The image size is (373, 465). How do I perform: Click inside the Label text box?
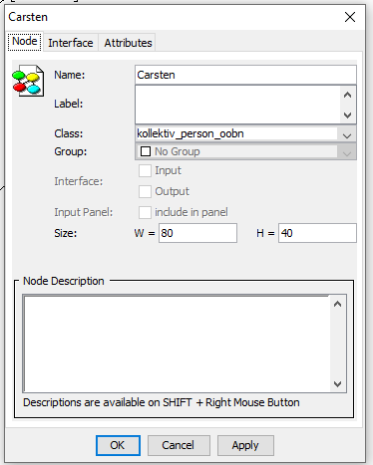[237, 105]
